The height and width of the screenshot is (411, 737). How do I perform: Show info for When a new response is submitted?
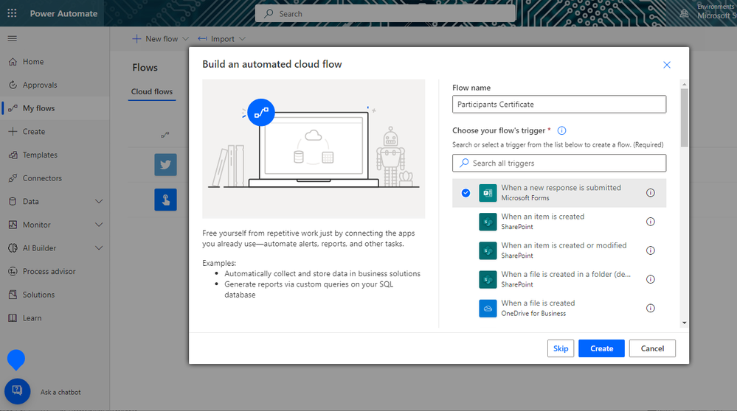pyautogui.click(x=651, y=193)
